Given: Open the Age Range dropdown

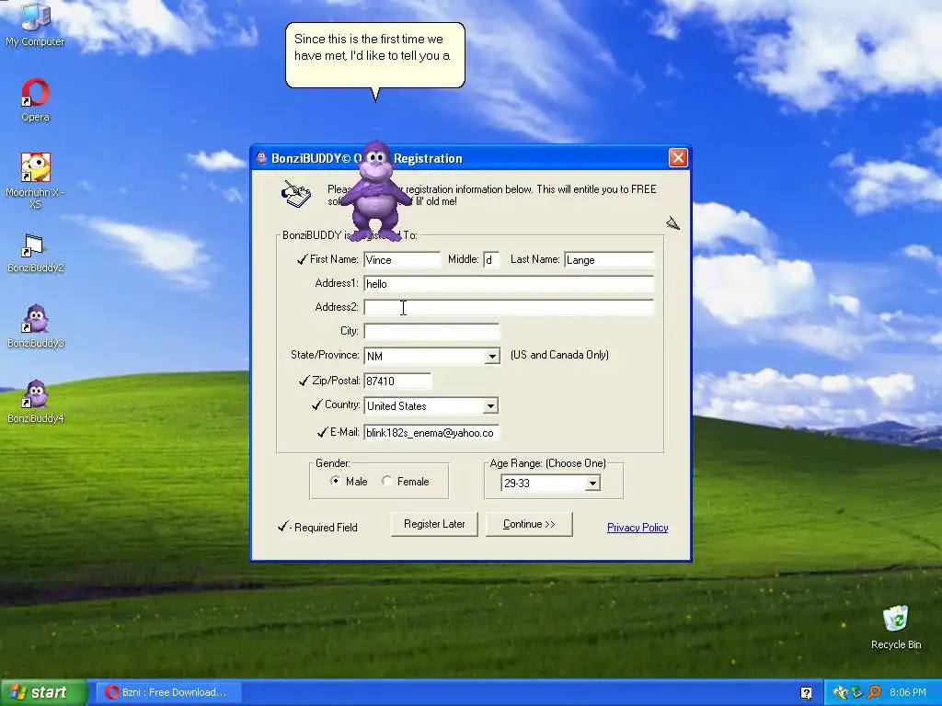Looking at the screenshot, I should point(592,483).
